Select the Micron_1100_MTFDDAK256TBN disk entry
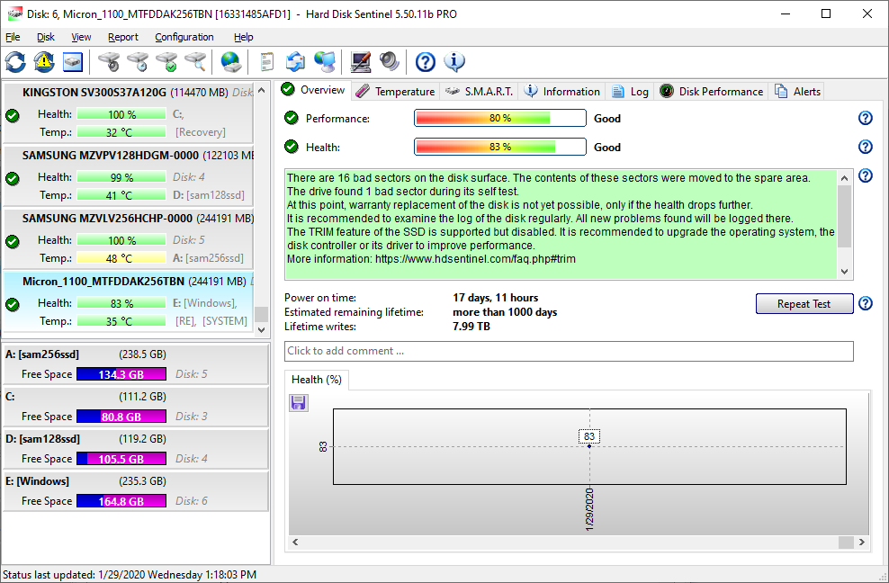The image size is (889, 583). tap(128, 301)
